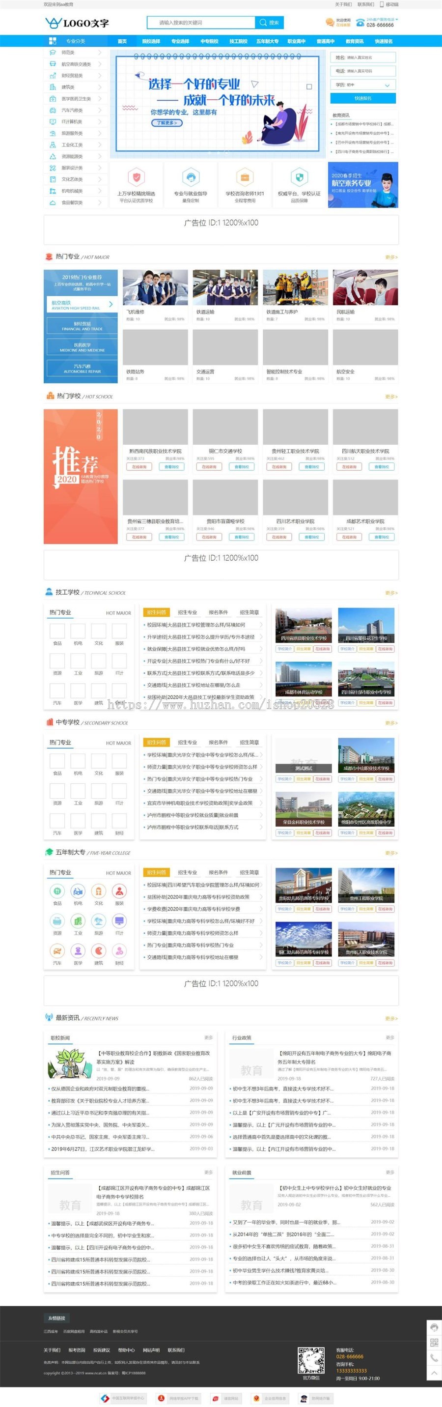Focus the keyword search input field
Viewport: 442px width, 1407px height.
click(201, 23)
